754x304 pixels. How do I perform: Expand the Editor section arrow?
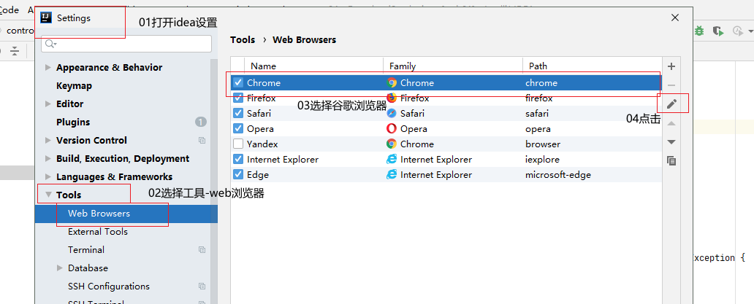click(x=47, y=104)
